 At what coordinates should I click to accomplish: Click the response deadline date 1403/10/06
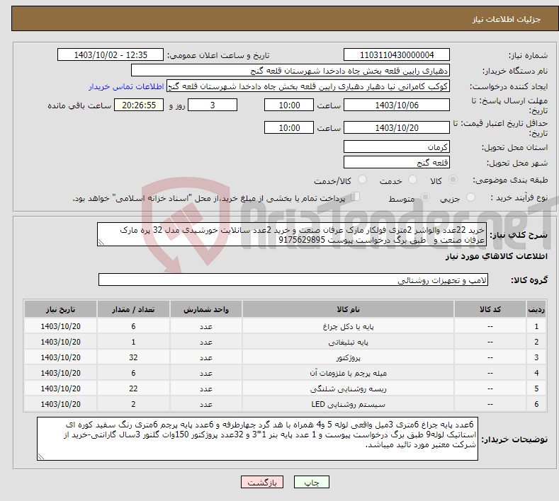397,105
